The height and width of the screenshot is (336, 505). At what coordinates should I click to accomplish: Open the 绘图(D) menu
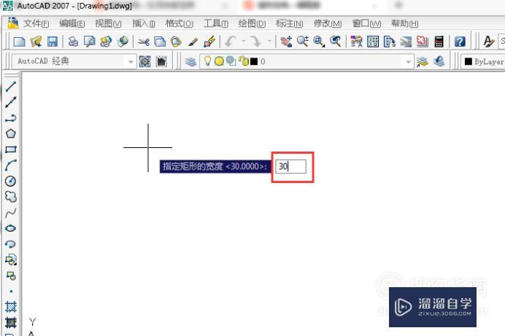252,23
